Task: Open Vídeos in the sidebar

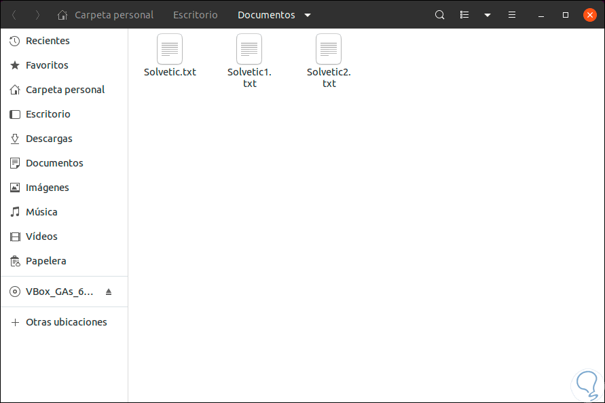Action: pyautogui.click(x=41, y=236)
